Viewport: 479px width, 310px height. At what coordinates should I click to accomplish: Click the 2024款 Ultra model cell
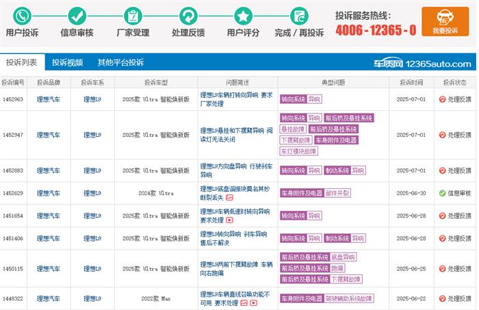coord(156,193)
